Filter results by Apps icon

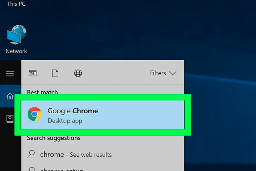coord(33,73)
